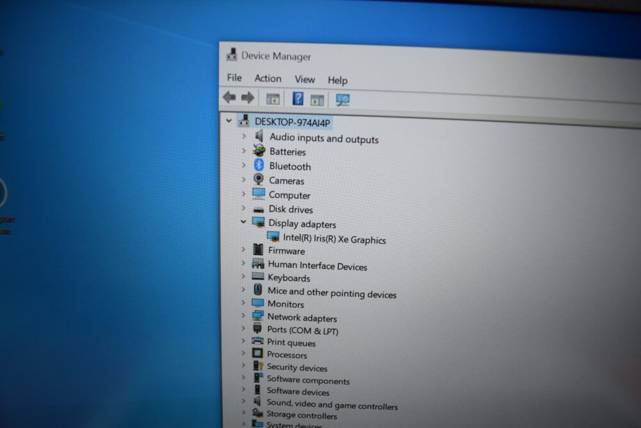Click the Software components icon
Viewport: 641px width, 428px height.
pos(258,377)
